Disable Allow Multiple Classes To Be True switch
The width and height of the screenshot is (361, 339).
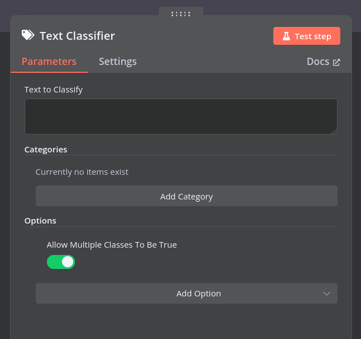[61, 262]
